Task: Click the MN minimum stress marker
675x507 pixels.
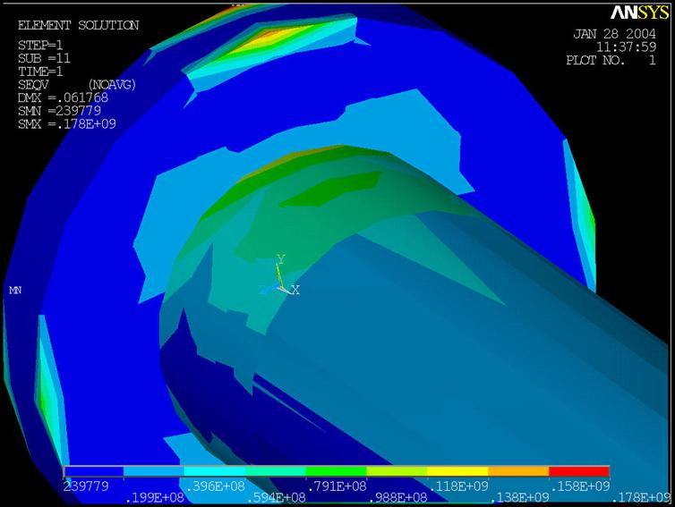Action: [x=15, y=291]
